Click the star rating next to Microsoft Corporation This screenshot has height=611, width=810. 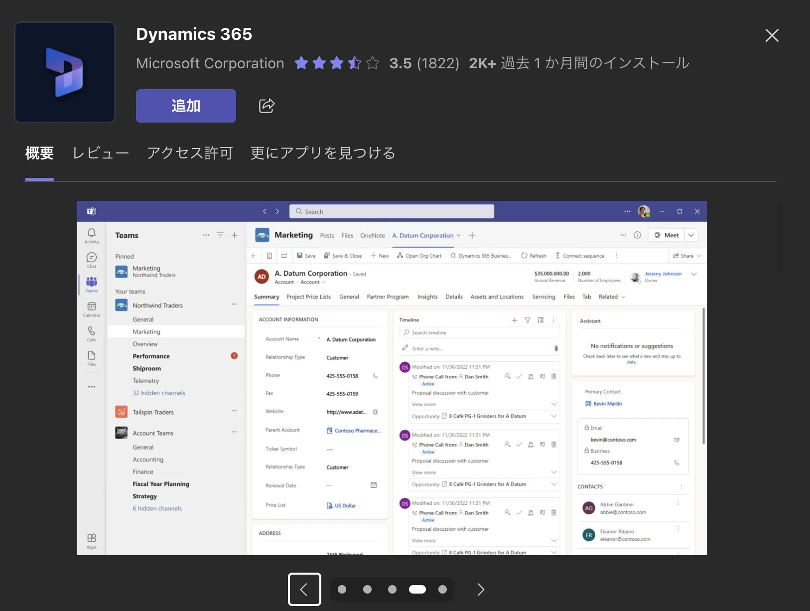[337, 63]
